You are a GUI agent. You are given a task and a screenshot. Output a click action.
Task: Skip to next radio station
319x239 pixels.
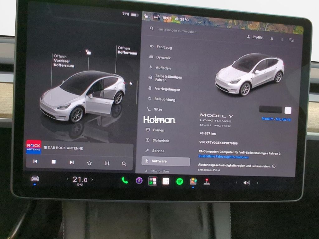coord(72,162)
